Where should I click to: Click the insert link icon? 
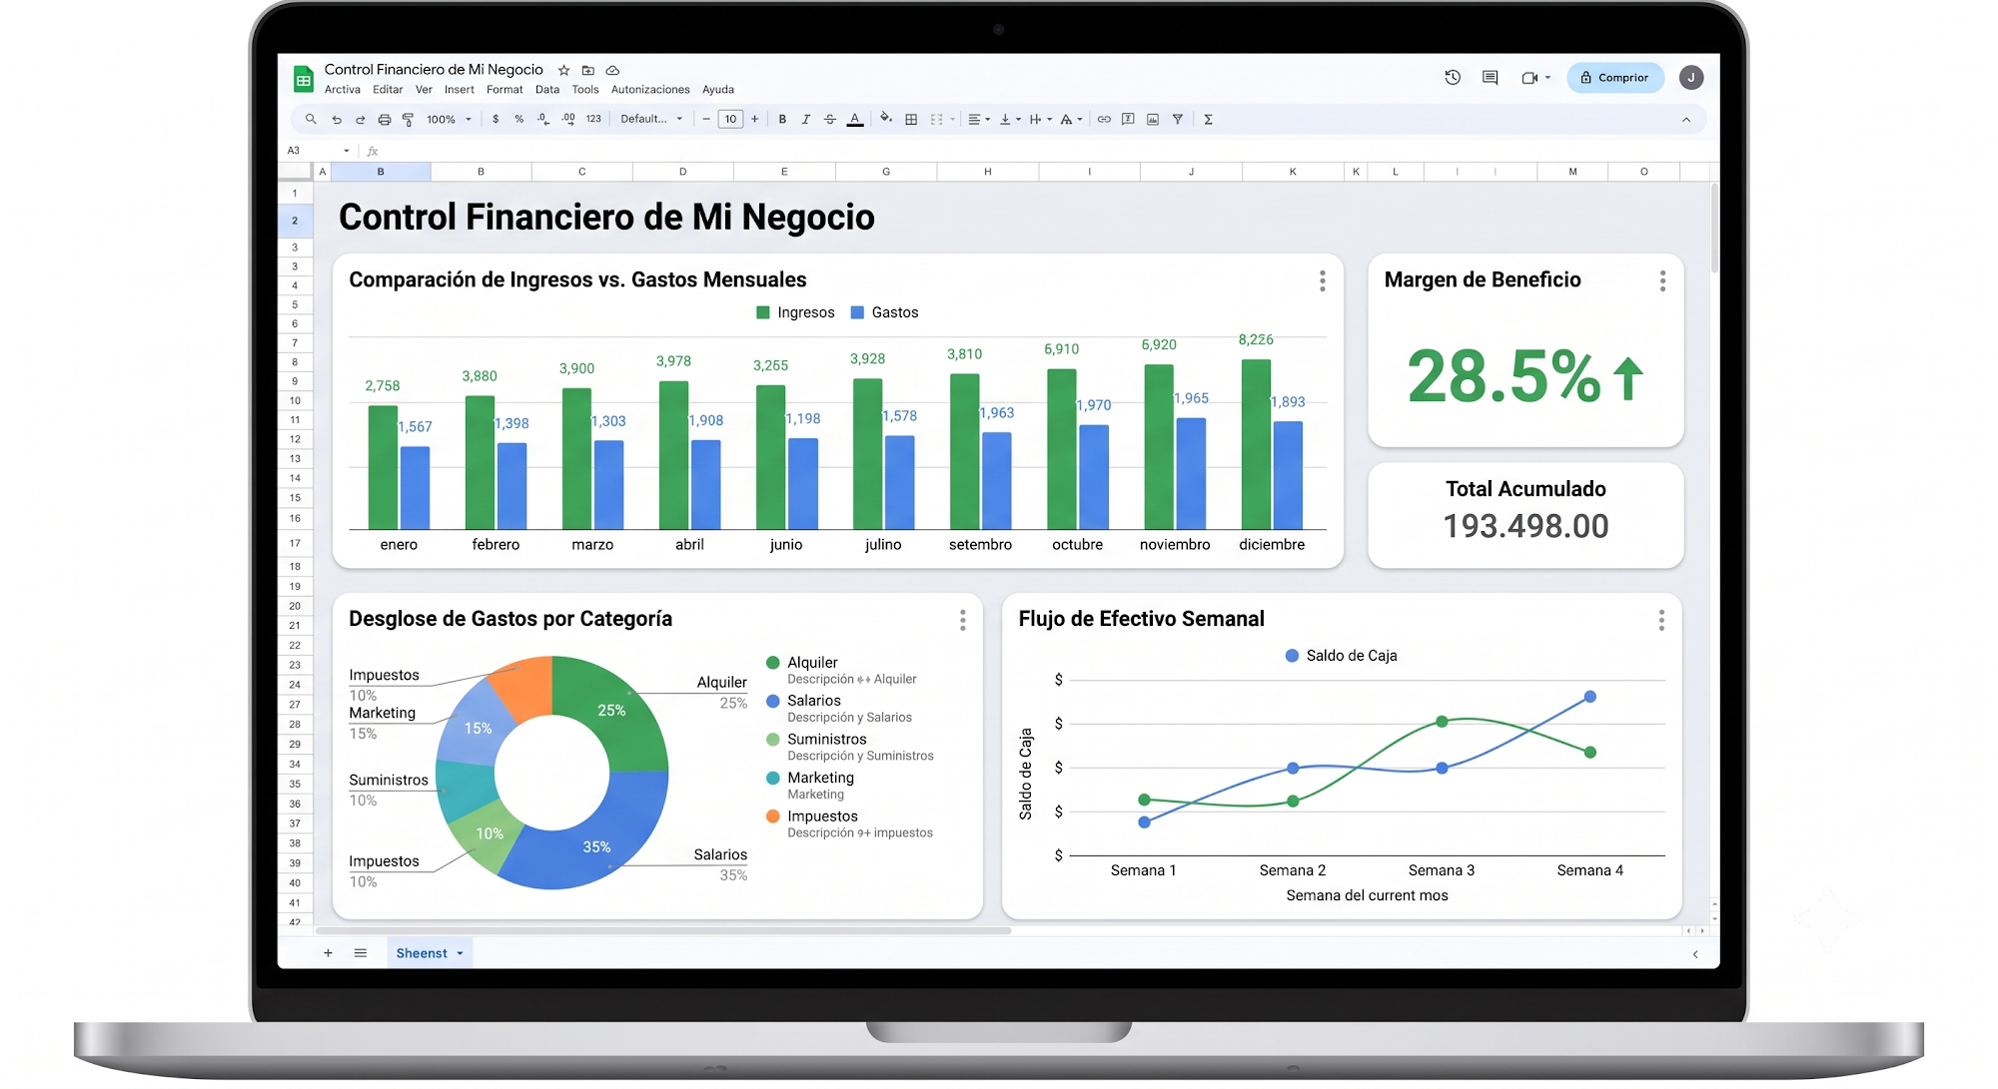pyautogui.click(x=1104, y=119)
